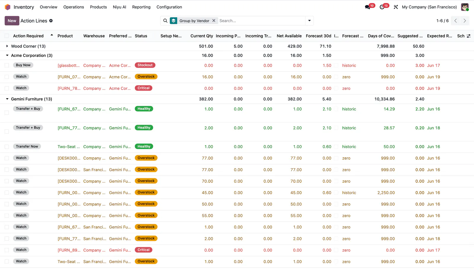This screenshot has width=474, height=270.
Task: Open the user avatar menu
Action: click(465, 7)
